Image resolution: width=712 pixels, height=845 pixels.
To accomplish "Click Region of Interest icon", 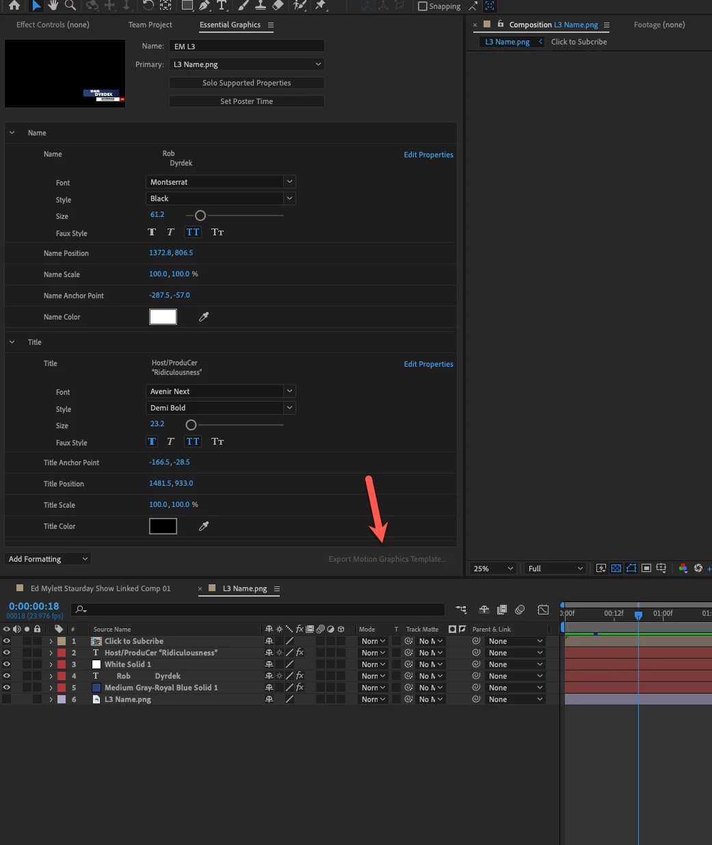I will click(x=646, y=569).
